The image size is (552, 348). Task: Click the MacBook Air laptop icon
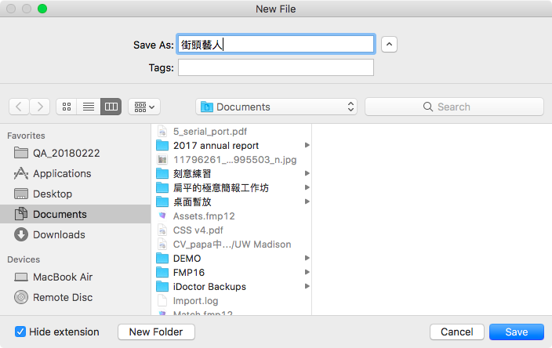[21, 277]
